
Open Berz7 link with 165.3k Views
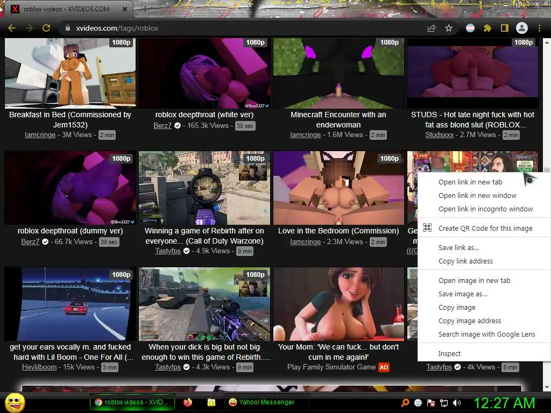[x=163, y=125]
